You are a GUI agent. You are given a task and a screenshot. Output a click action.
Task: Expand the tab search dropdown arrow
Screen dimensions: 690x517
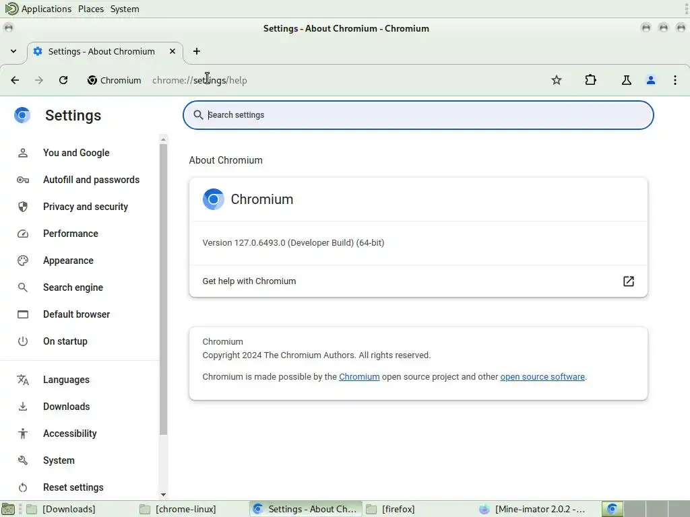(x=13, y=51)
